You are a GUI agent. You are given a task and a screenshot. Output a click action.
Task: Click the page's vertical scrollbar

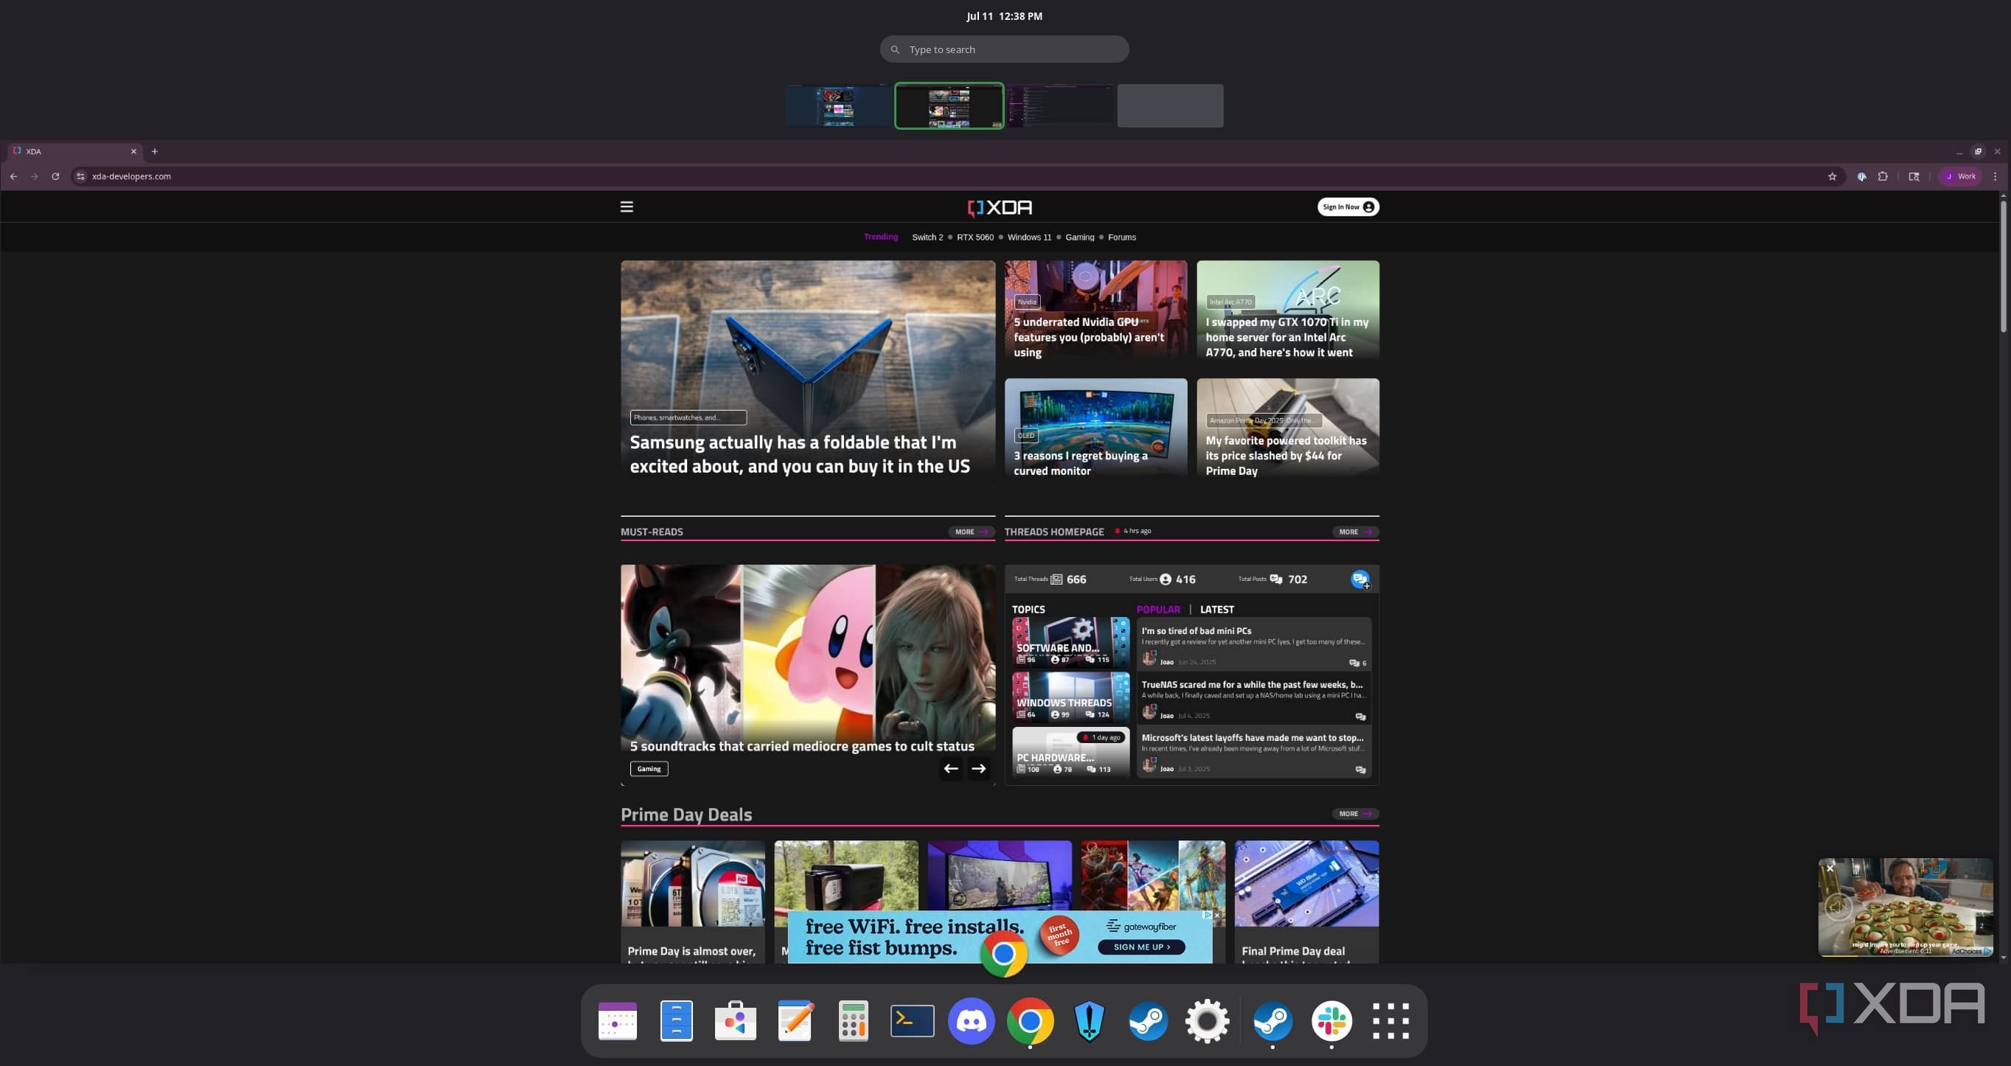(x=2002, y=265)
